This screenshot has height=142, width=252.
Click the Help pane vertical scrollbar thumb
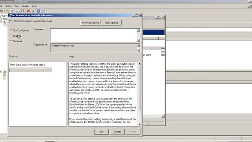pyautogui.click(x=139, y=88)
